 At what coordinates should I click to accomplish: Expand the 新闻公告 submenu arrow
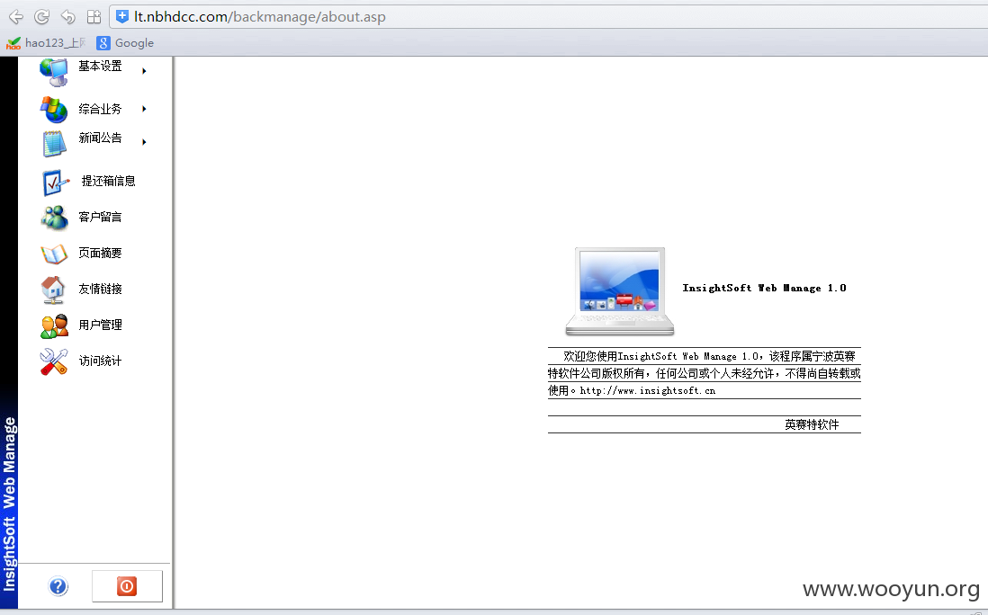144,142
